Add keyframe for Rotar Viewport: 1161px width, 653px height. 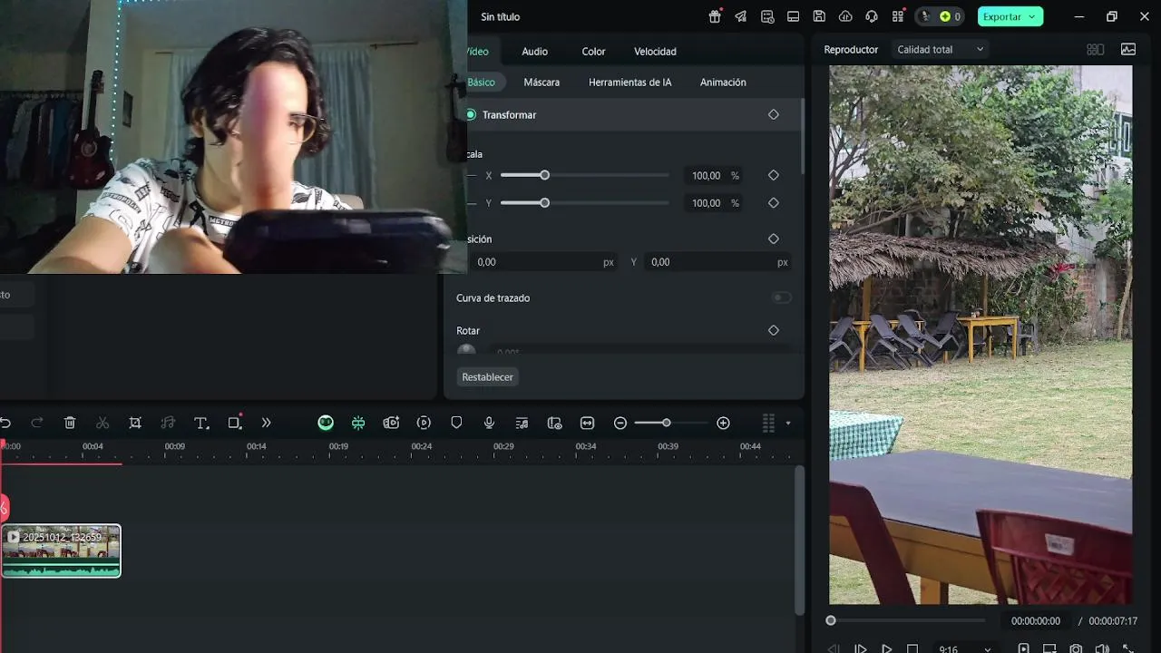(774, 331)
